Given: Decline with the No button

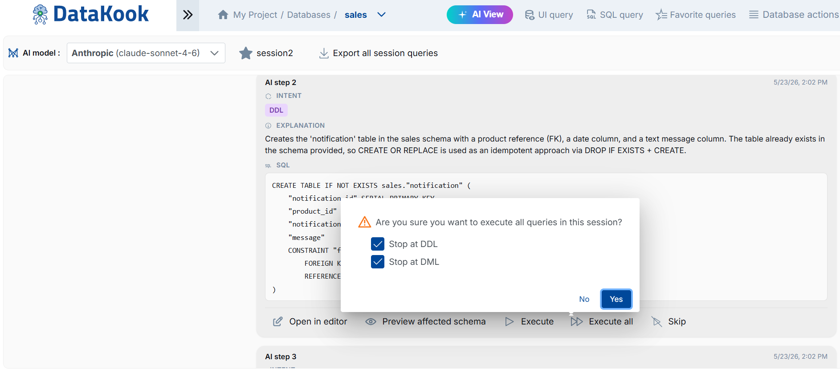Looking at the screenshot, I should point(584,299).
